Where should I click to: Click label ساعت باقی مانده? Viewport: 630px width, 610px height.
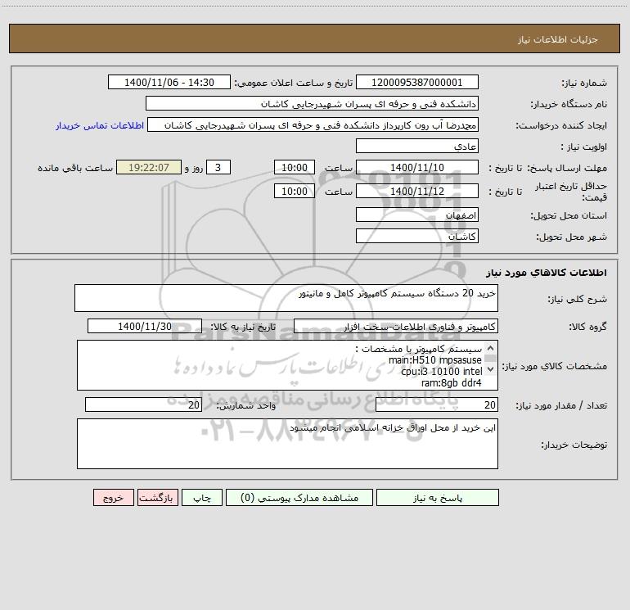75,168
